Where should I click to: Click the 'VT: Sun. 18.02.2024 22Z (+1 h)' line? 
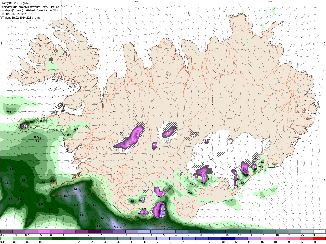click(20, 18)
